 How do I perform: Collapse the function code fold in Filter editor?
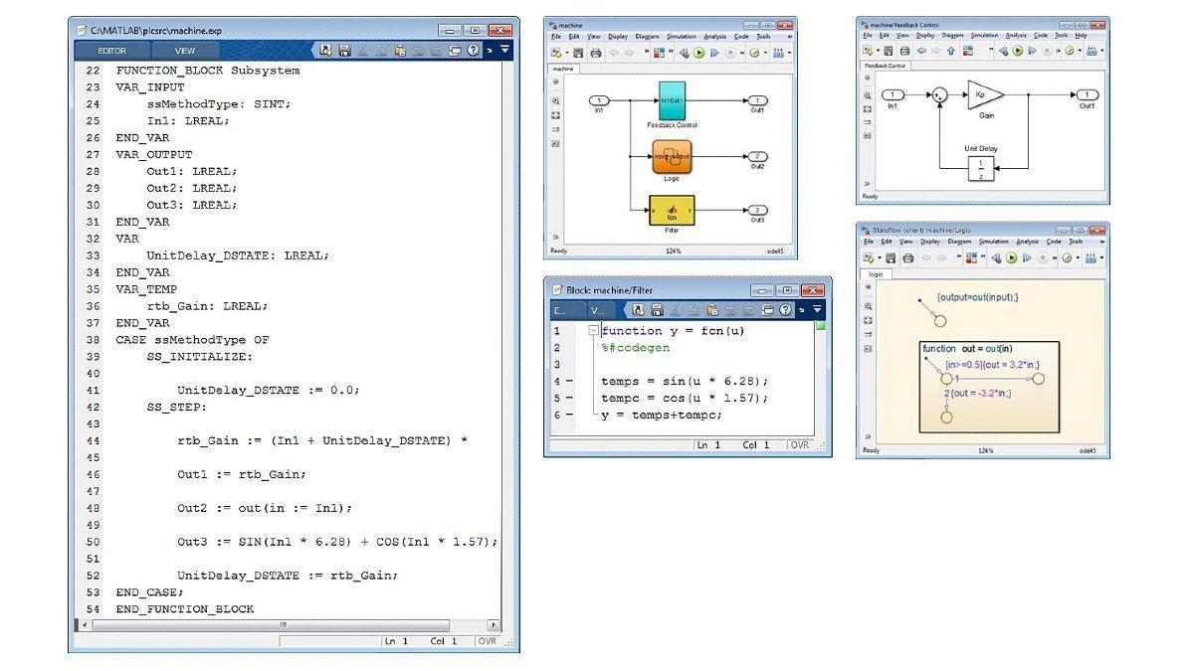point(594,331)
